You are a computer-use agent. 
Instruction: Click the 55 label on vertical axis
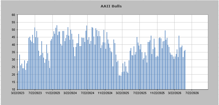coord(14,22)
